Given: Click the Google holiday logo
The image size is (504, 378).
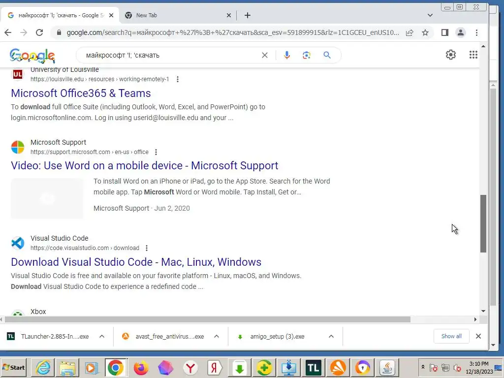Looking at the screenshot, I should click(x=32, y=56).
